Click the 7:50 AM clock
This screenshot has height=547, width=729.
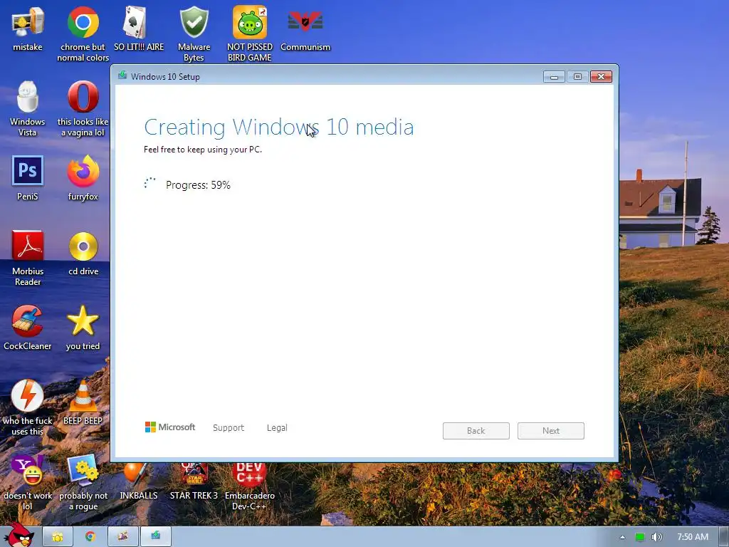693,537
